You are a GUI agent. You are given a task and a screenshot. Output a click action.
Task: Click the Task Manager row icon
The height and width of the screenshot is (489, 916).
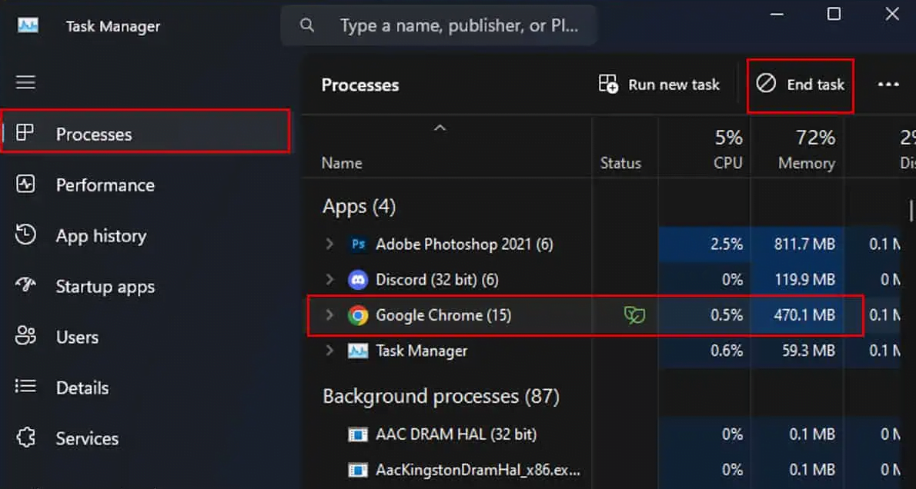tap(358, 351)
